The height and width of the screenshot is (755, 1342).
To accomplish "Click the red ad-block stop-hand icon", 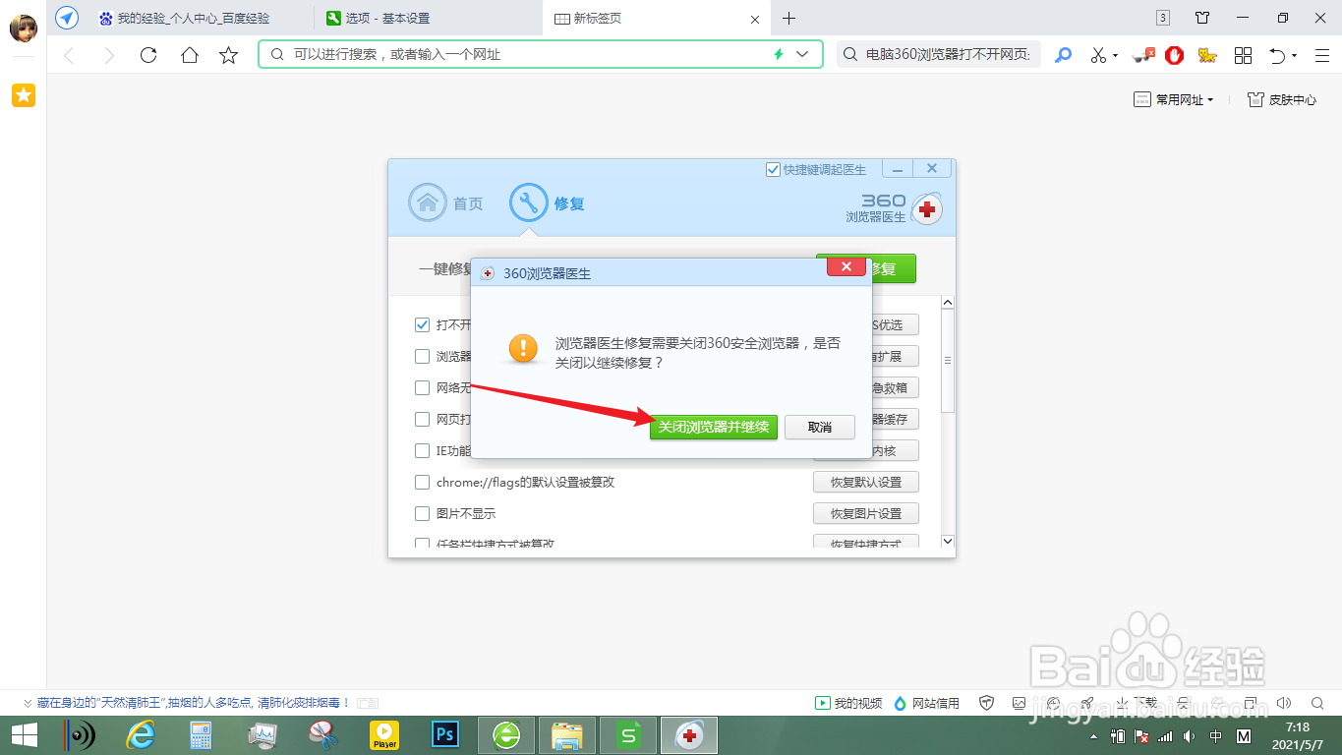I will [1174, 55].
